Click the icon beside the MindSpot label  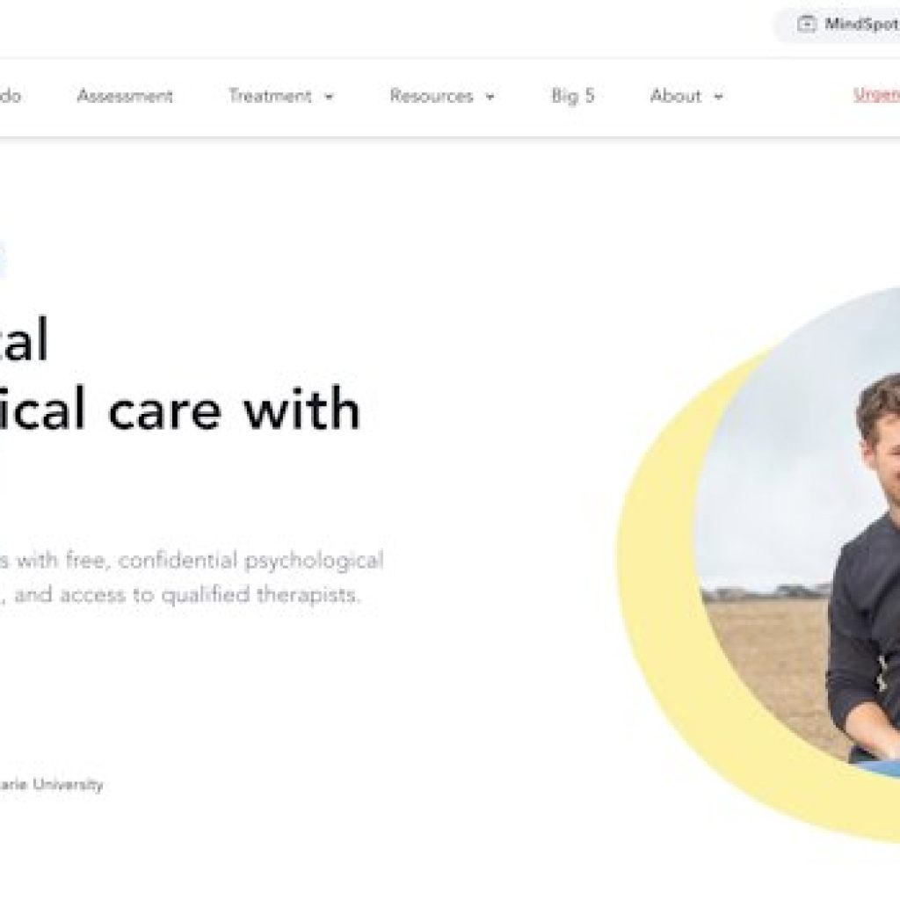point(807,24)
